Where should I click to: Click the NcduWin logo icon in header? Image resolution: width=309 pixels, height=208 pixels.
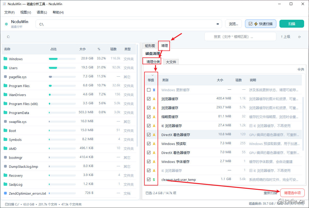coord(6,24)
